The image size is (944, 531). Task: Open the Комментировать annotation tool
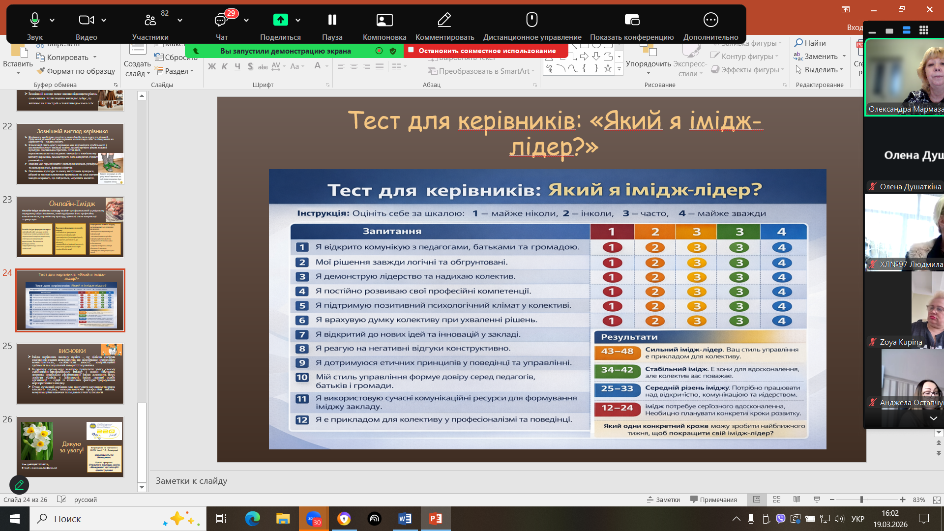click(x=444, y=20)
